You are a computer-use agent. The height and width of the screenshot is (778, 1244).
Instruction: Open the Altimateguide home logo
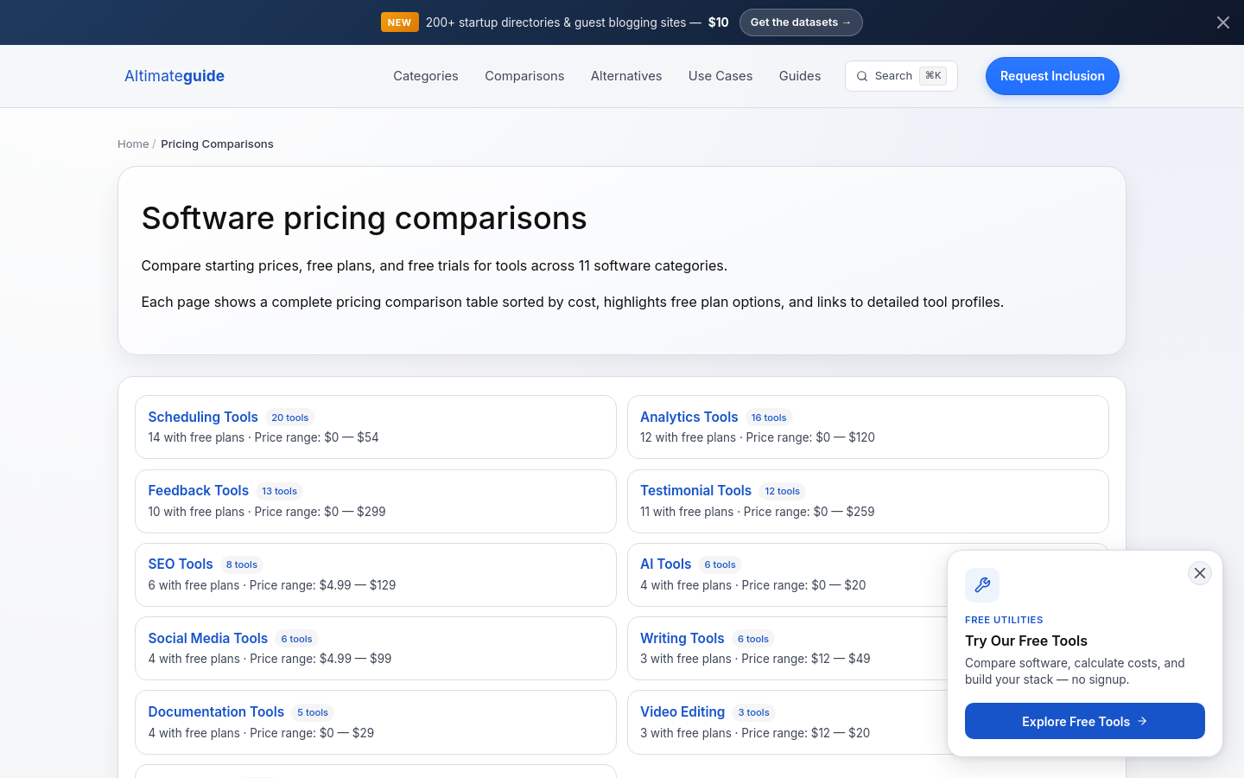pos(175,76)
